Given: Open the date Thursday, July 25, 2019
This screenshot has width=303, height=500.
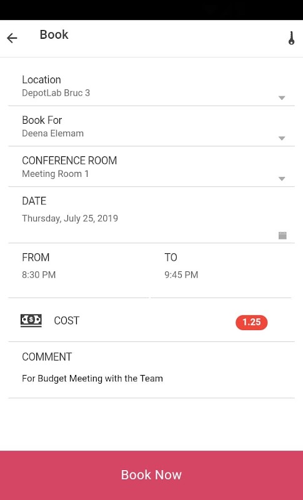Looking at the screenshot, I should click(70, 218).
